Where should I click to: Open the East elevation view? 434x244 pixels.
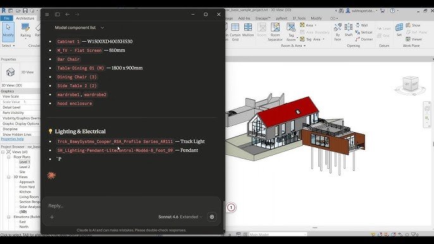click(x=22, y=222)
